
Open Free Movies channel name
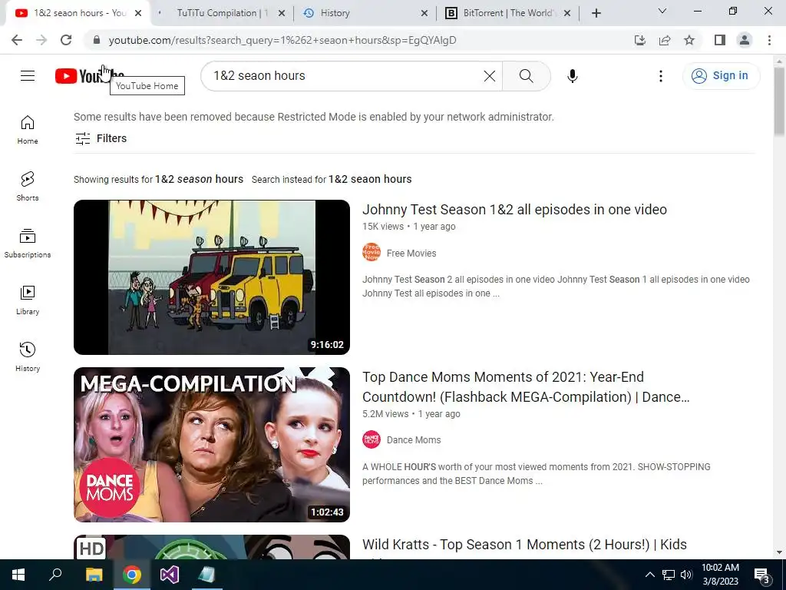click(411, 254)
